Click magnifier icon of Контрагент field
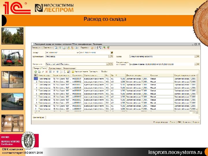This screenshot has height=156, width=208. 112,64
